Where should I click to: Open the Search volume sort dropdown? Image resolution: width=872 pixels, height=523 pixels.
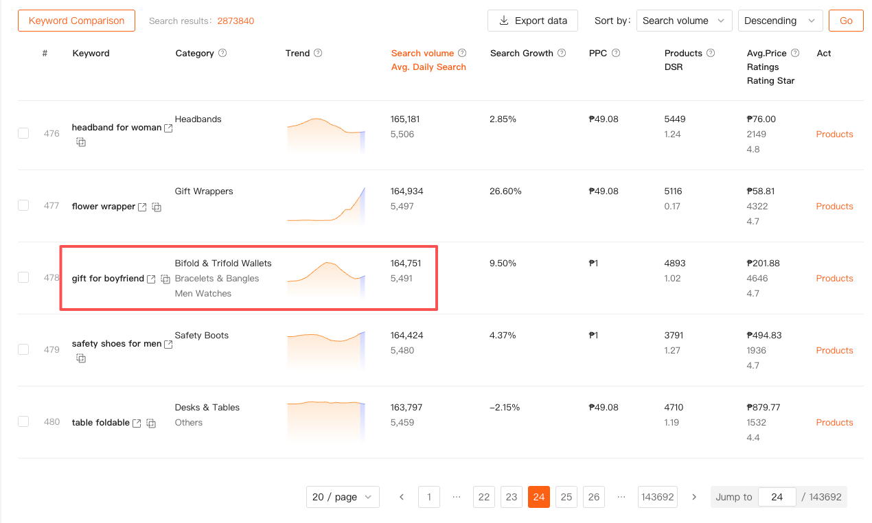[x=684, y=21]
